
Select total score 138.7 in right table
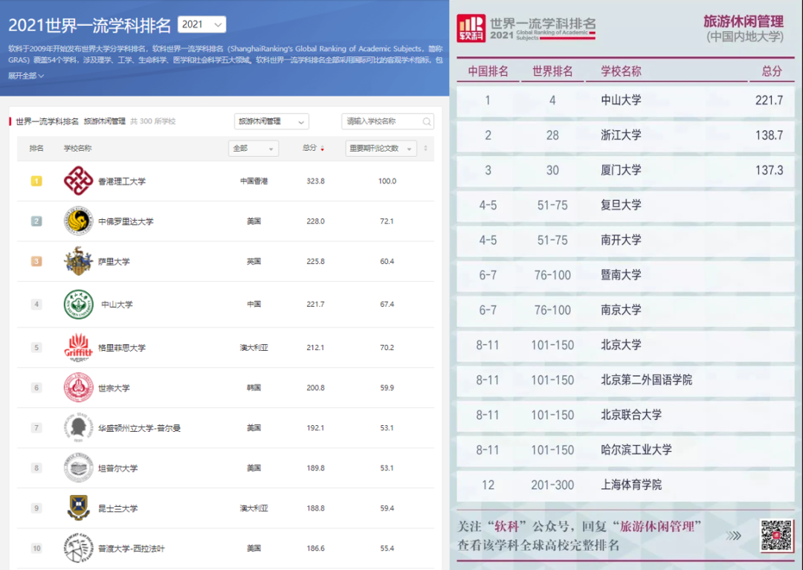(769, 135)
